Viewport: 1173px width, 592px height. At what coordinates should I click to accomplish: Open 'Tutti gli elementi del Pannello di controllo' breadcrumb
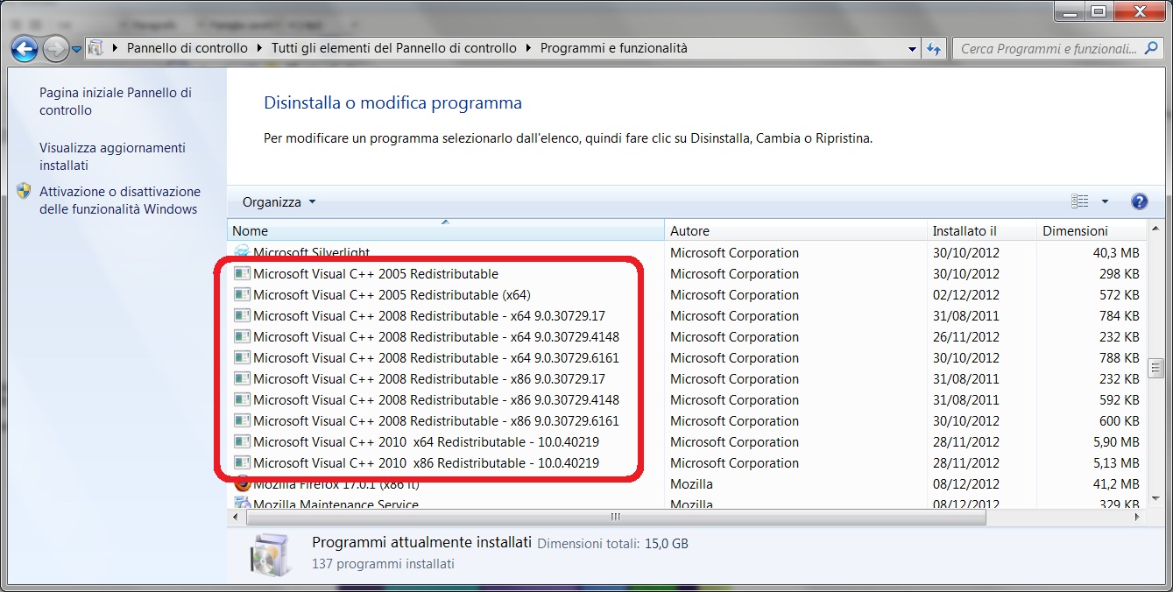tap(394, 48)
